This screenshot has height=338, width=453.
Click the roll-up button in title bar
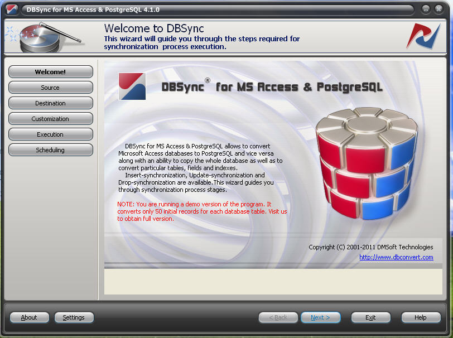coord(425,8)
